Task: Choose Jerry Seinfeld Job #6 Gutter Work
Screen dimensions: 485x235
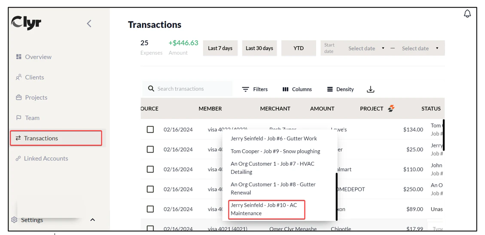Action: pos(274,138)
